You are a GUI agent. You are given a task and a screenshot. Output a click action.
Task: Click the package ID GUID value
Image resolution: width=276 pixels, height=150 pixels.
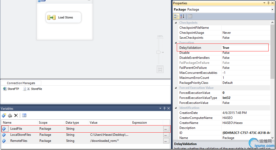246,133
